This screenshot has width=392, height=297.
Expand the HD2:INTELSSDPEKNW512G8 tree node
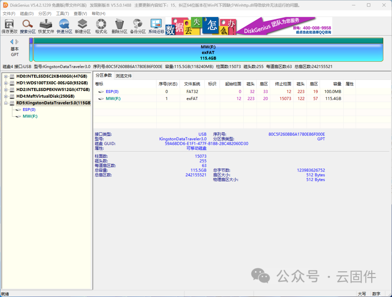(5, 90)
